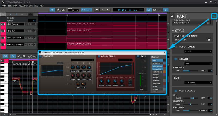The image size is (218, 116).
Task: Add a new track with plus button
Action: click(x=3, y=14)
